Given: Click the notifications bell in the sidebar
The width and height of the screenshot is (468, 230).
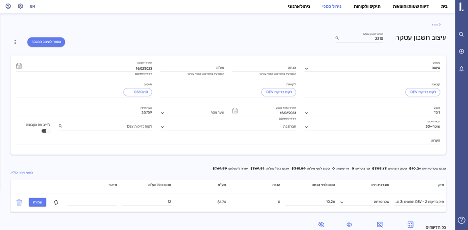Looking at the screenshot, I should coord(461,69).
